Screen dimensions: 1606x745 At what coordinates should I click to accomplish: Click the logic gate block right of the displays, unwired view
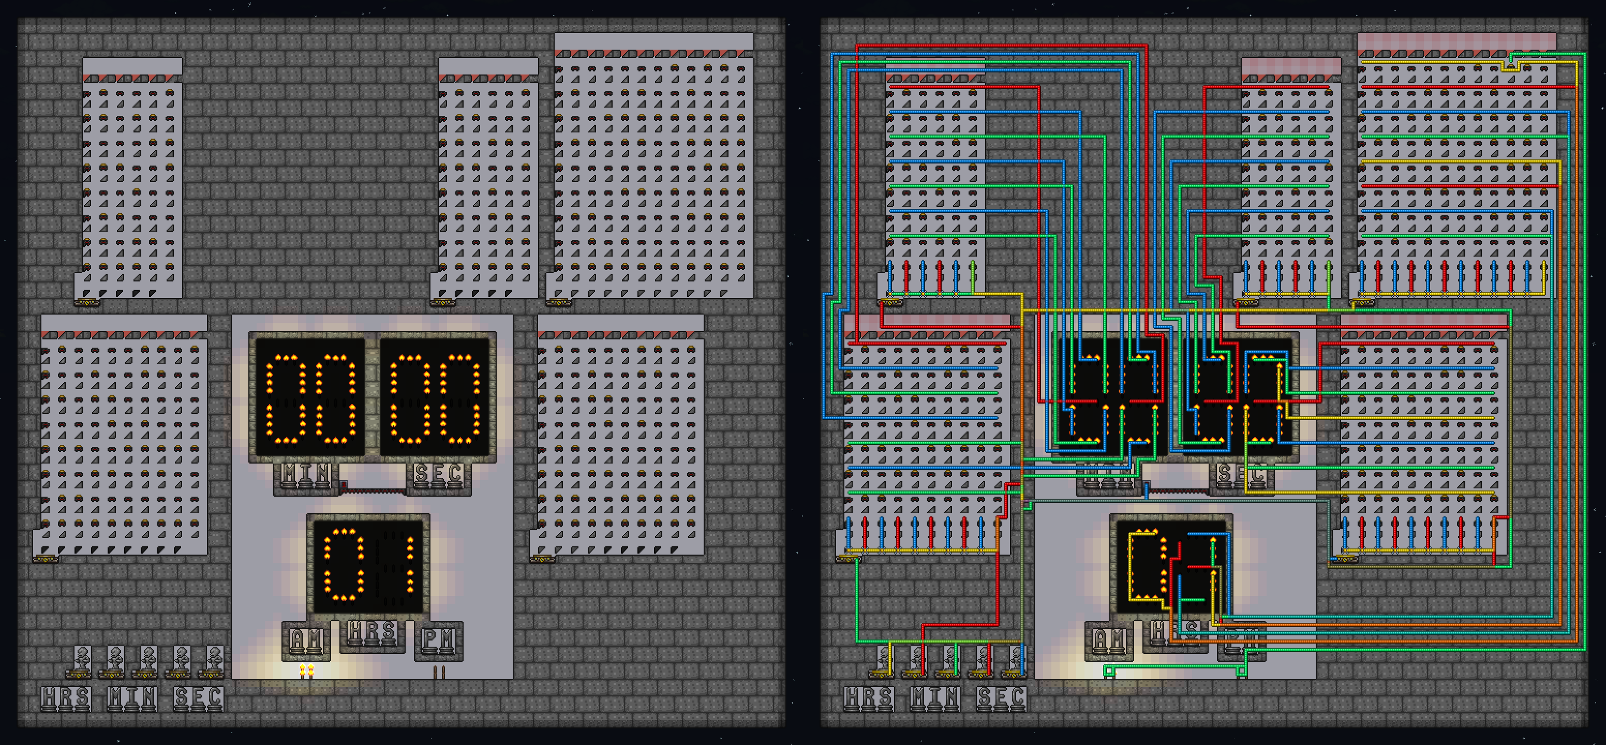tap(617, 435)
